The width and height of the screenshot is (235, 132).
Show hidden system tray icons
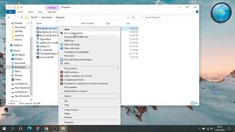199,128
